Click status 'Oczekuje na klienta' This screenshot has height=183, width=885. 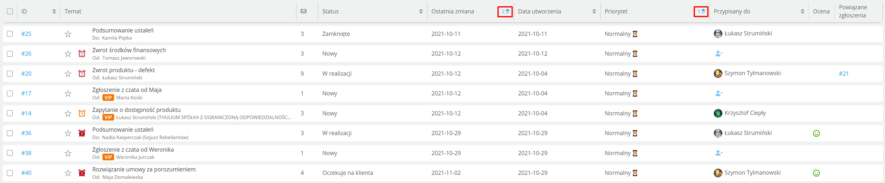coord(348,173)
